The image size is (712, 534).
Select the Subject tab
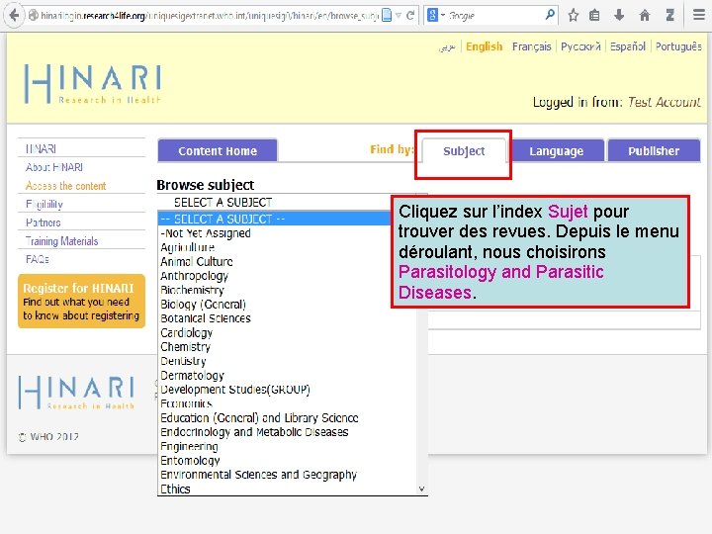pos(464,151)
